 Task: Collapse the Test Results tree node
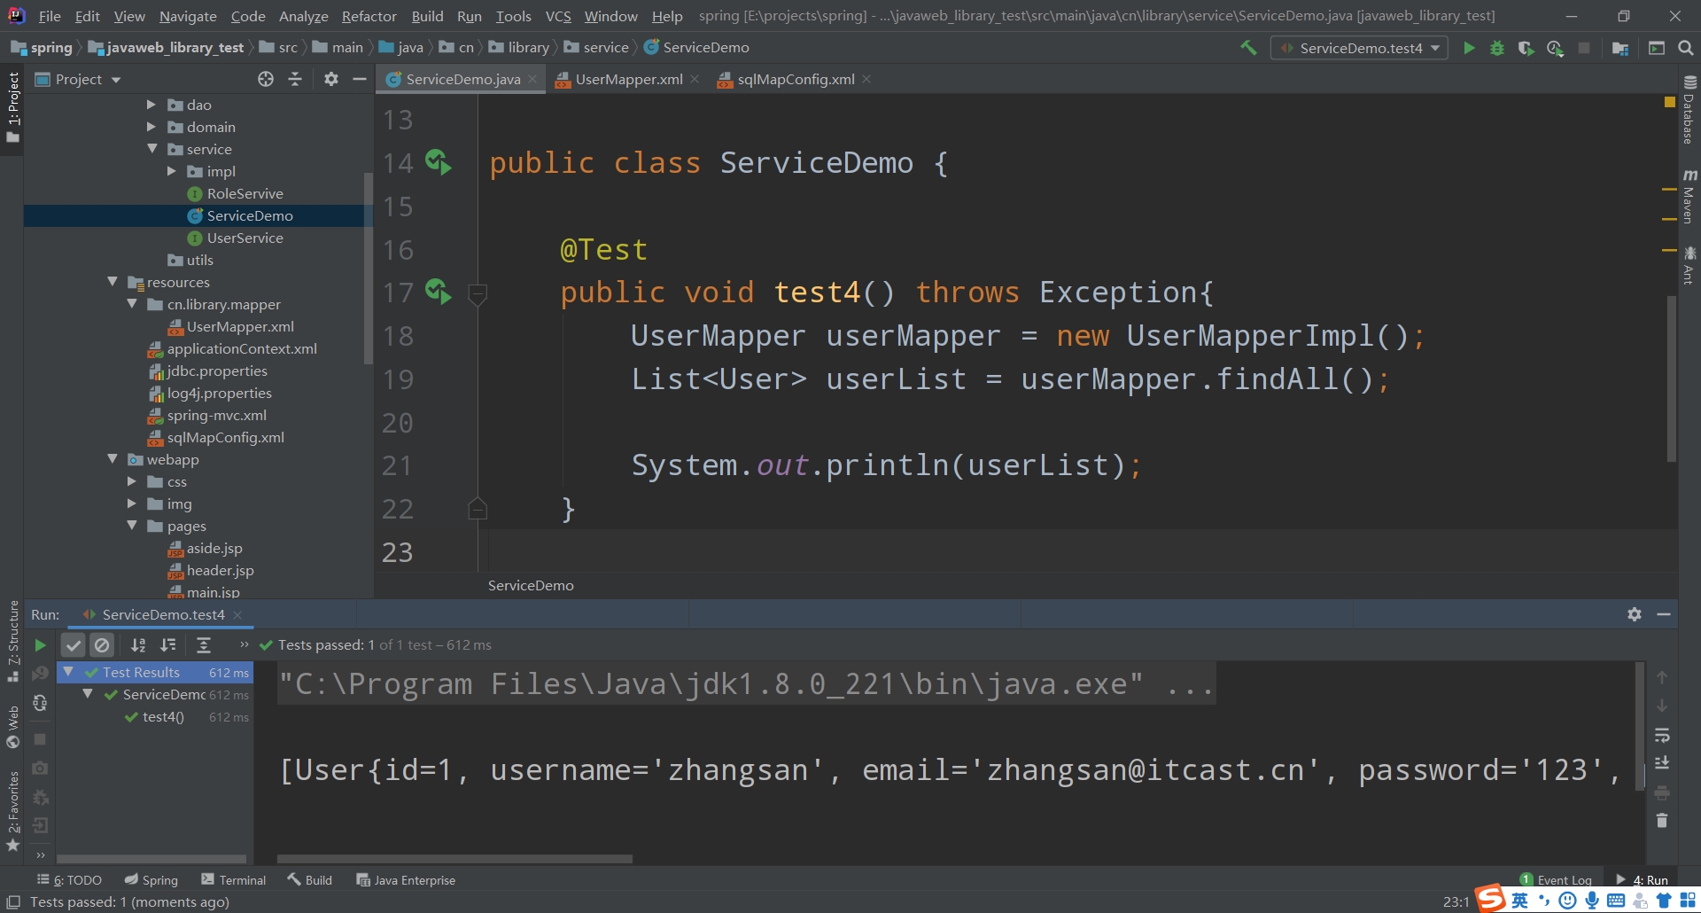click(x=68, y=672)
